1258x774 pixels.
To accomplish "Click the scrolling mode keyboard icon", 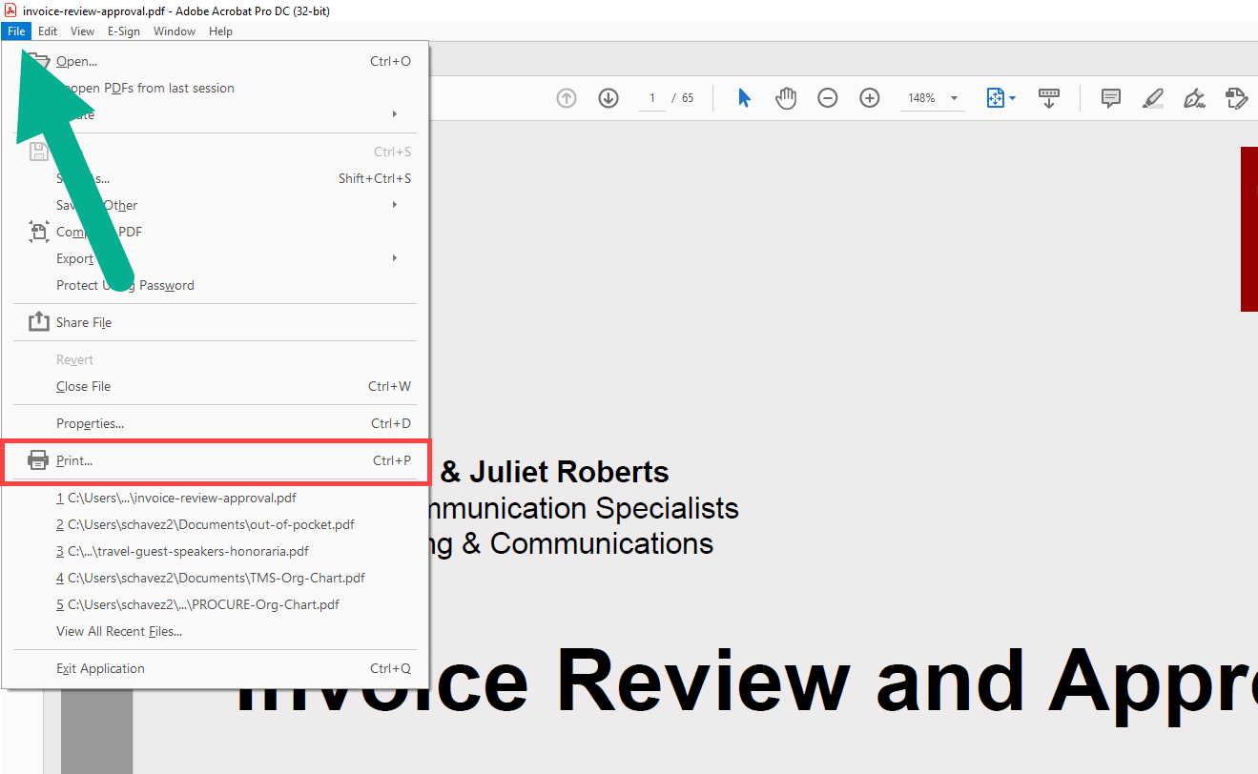I will click(x=1049, y=98).
